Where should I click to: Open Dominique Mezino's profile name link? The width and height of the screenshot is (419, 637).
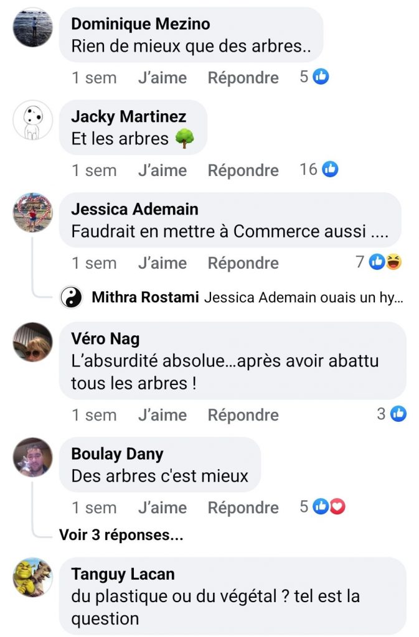[140, 24]
